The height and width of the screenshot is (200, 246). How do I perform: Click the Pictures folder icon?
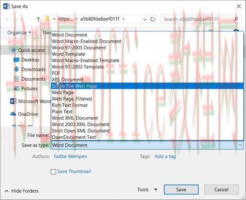(17, 88)
